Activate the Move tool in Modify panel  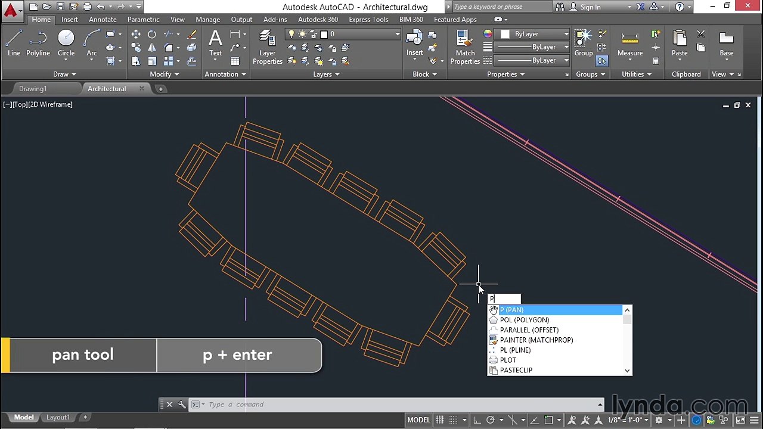click(136, 35)
